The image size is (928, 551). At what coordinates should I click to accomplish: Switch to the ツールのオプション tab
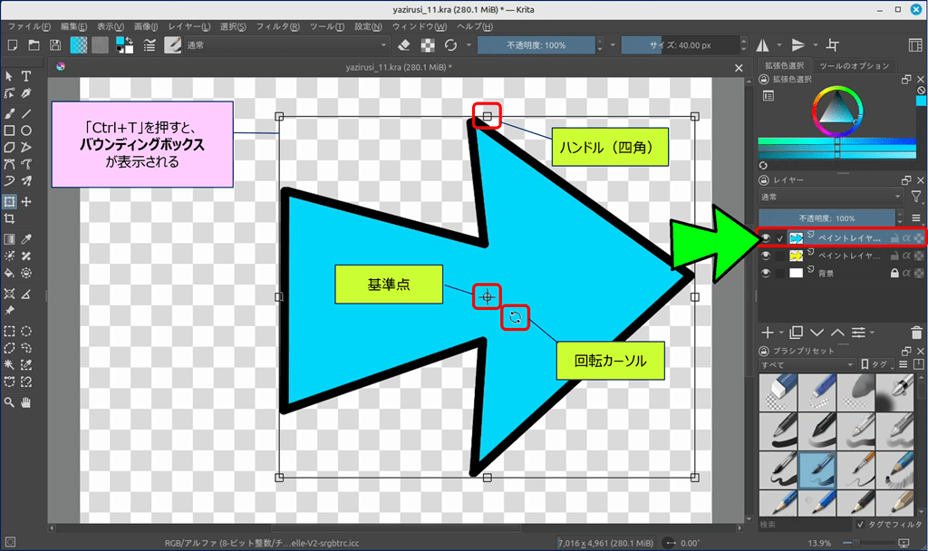click(854, 66)
